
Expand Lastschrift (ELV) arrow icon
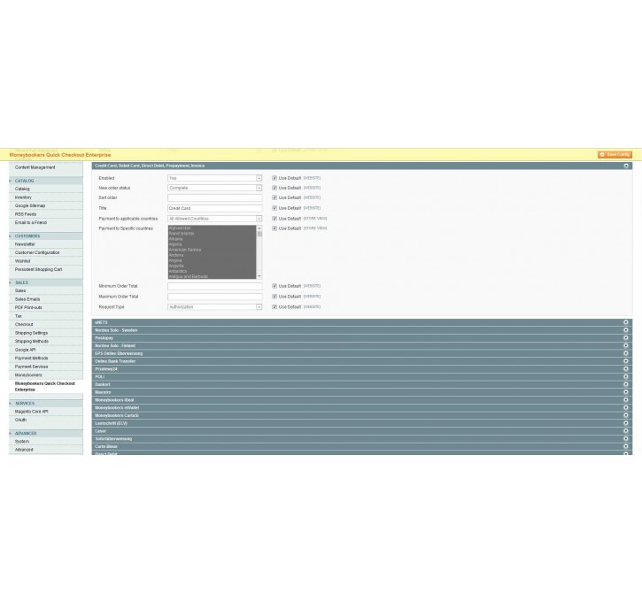(626, 423)
